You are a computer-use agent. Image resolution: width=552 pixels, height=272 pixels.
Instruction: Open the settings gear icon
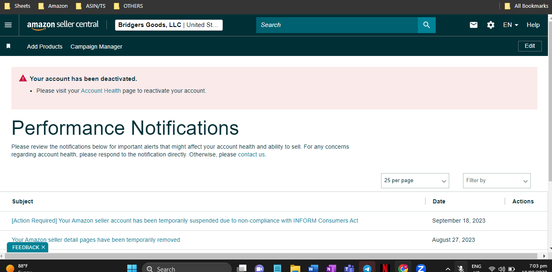coord(491,25)
